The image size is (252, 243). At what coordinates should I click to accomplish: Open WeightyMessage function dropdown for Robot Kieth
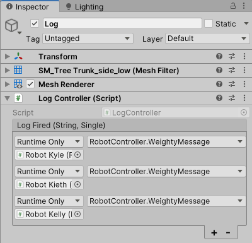pyautogui.click(x=166, y=172)
